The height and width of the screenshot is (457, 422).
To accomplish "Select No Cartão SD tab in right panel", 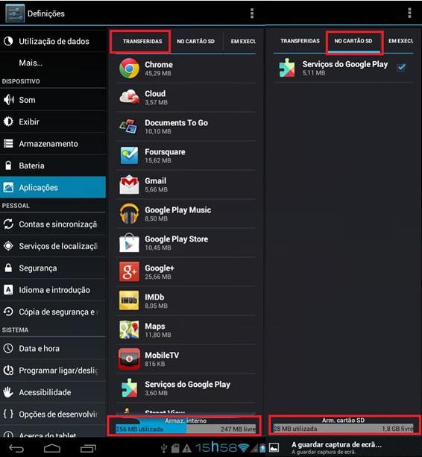I will (353, 41).
